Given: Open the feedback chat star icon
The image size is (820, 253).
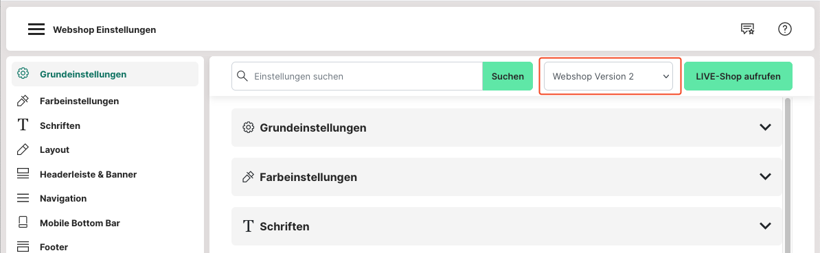Looking at the screenshot, I should point(747,29).
